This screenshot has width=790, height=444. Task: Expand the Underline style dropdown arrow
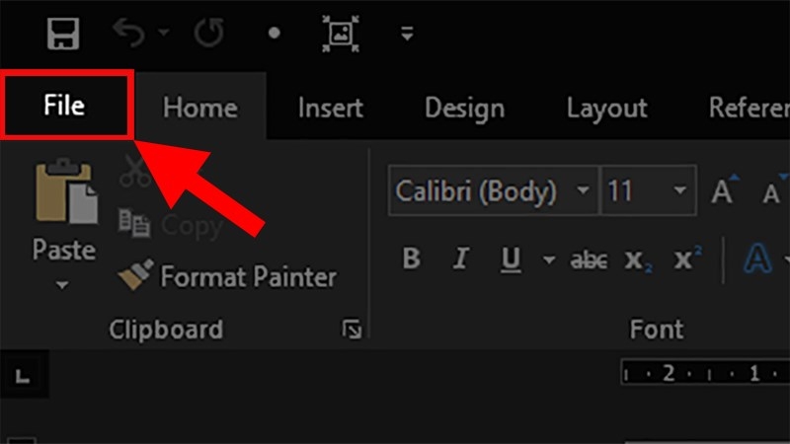549,259
